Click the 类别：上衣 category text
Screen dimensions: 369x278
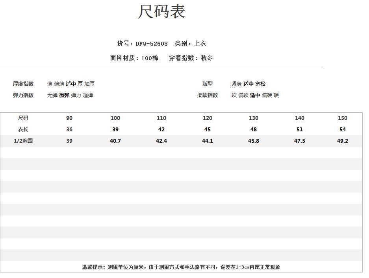click(x=191, y=44)
